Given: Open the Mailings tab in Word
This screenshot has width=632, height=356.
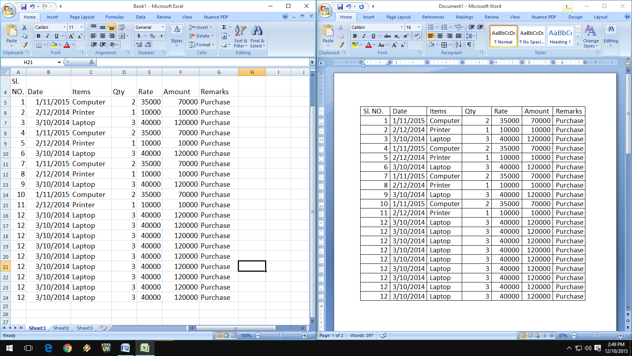Looking at the screenshot, I should (x=464, y=17).
